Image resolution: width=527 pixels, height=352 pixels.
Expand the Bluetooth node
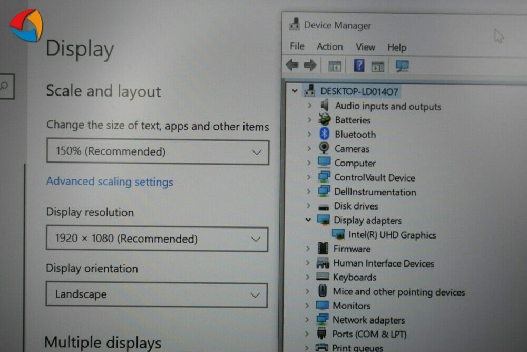(x=309, y=134)
